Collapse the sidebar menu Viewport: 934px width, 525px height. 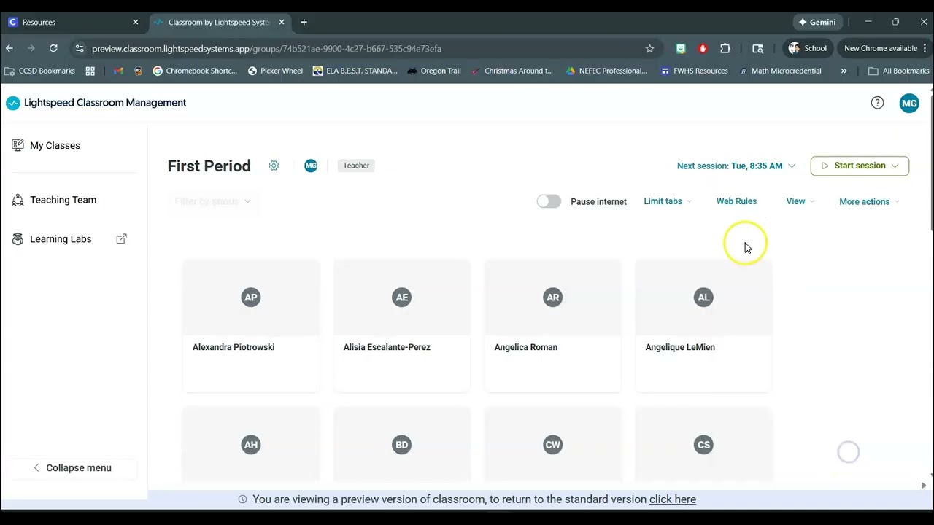[73, 468]
